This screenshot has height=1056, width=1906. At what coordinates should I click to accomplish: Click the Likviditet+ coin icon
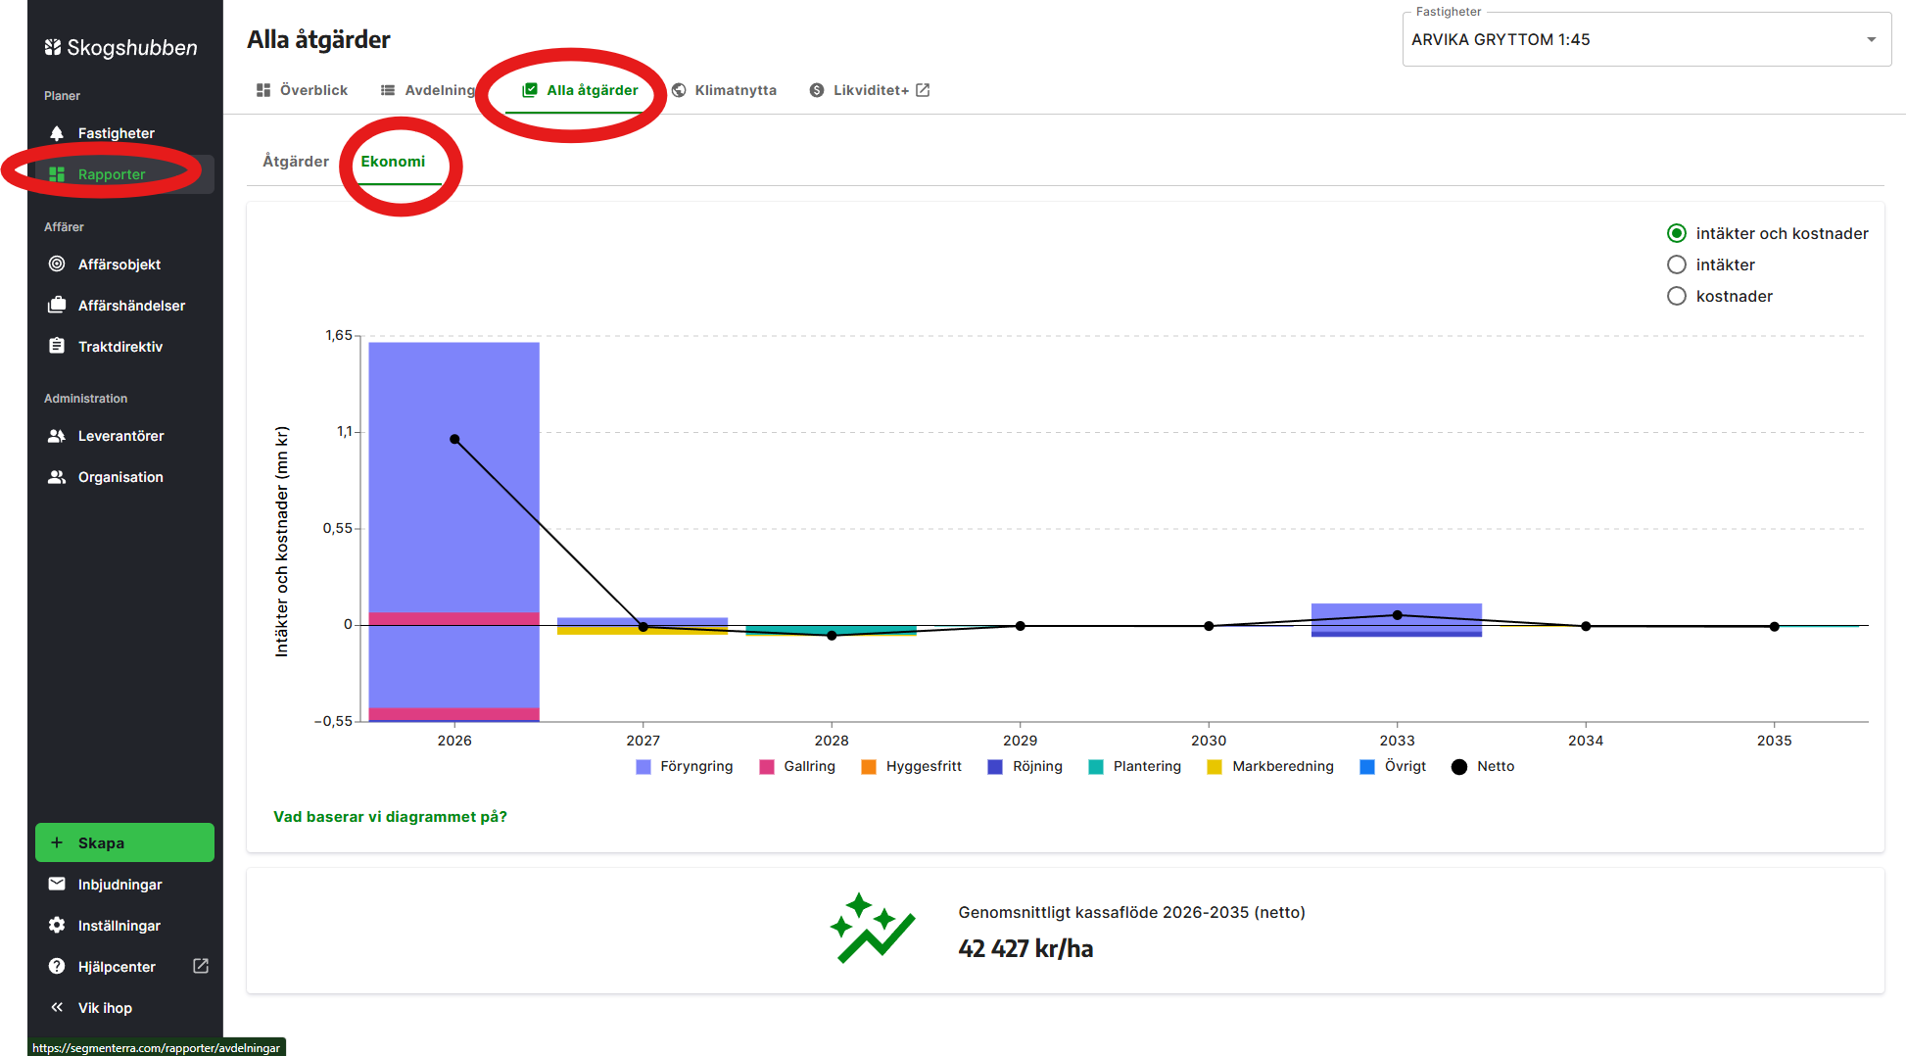point(817,90)
